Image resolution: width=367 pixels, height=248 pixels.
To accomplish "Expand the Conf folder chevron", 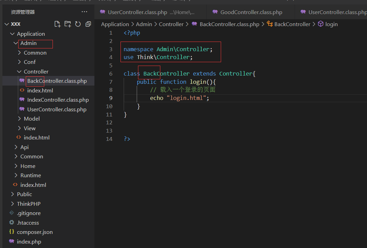I will [x=20, y=62].
